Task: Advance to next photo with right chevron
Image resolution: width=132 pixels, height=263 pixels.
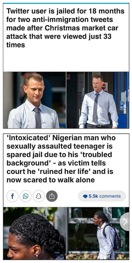Action: tap(125, 222)
